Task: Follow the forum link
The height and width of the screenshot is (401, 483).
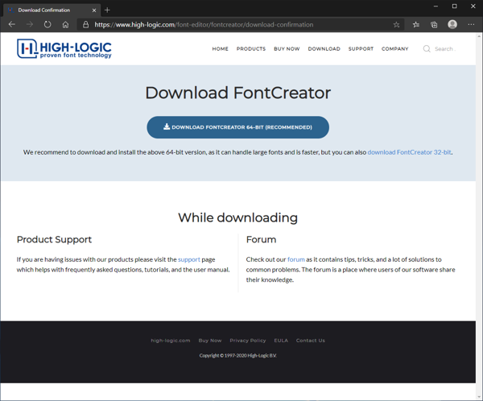Action: [x=296, y=259]
